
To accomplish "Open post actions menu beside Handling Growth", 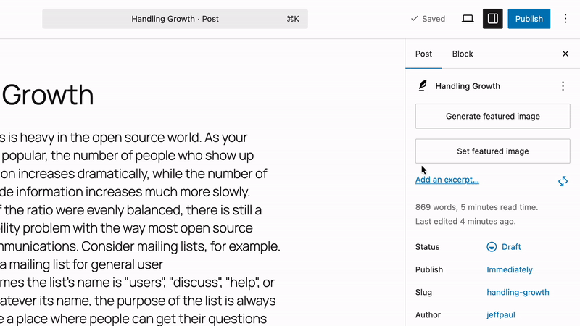I will tap(563, 86).
